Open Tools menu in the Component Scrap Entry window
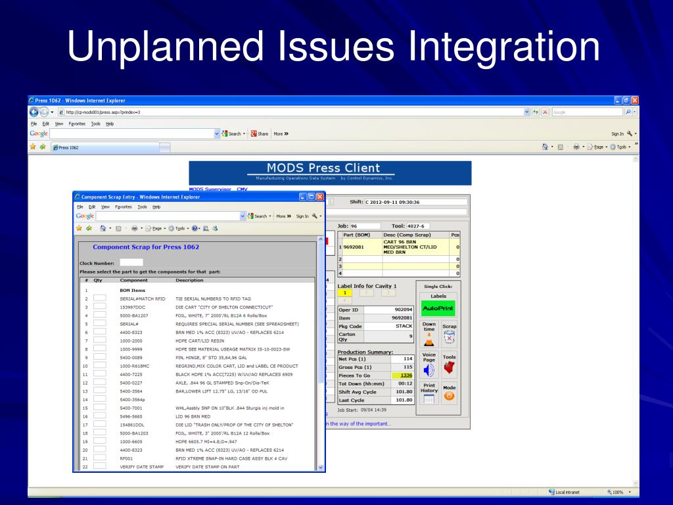This screenshot has width=673, height=505. pos(142,207)
